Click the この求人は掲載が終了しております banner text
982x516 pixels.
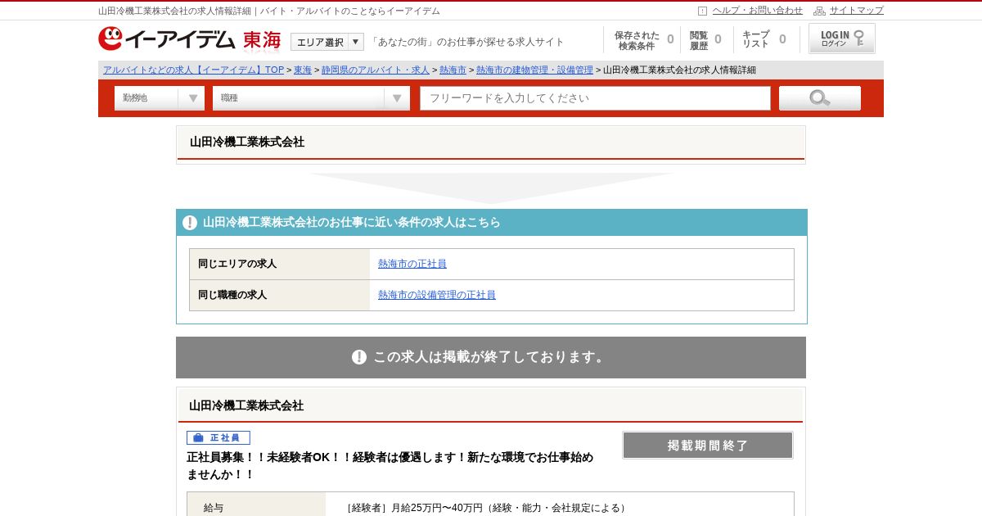point(490,357)
